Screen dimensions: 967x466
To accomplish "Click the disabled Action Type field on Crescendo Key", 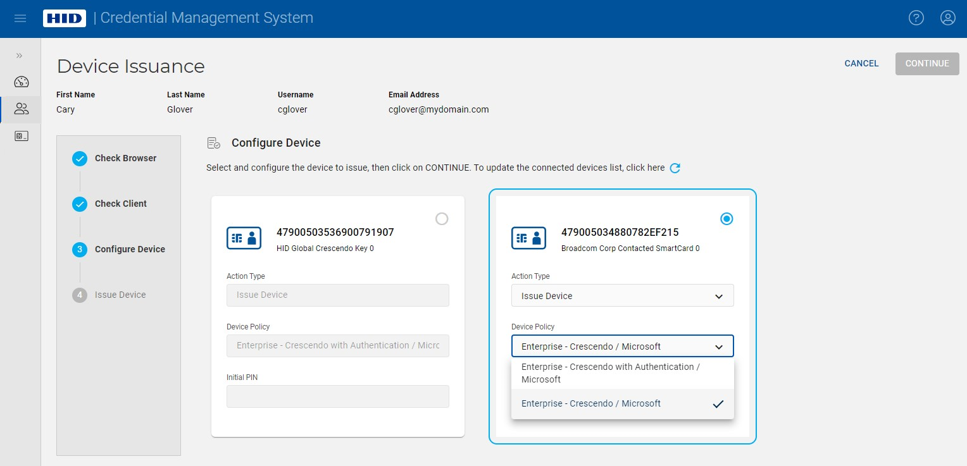I will [338, 295].
